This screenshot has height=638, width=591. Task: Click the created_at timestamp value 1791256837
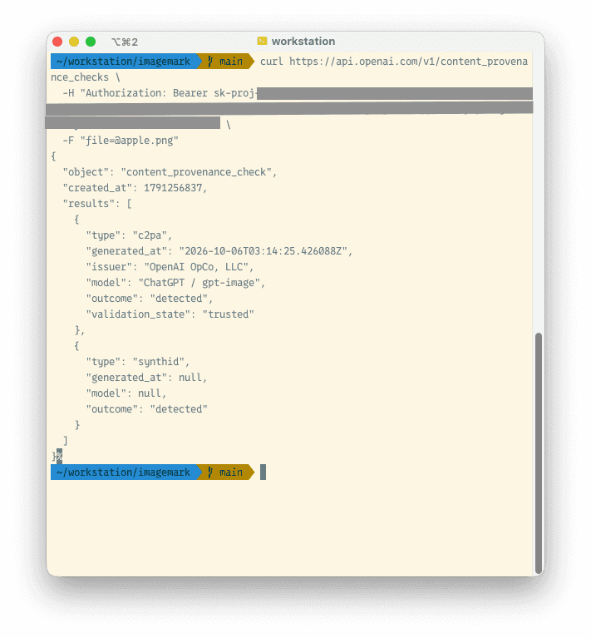coord(173,188)
